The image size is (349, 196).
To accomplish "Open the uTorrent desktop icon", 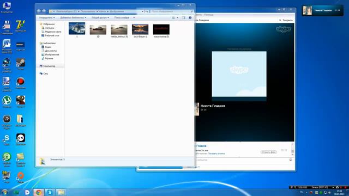I will coord(7,102).
